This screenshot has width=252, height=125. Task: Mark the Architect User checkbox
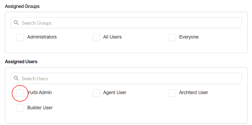click(x=172, y=93)
